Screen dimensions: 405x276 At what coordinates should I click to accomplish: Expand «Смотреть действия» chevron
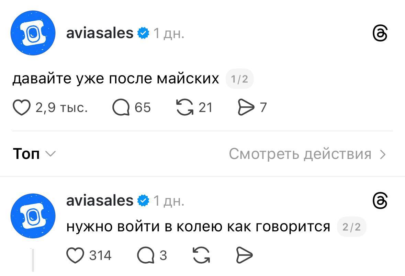(x=383, y=154)
